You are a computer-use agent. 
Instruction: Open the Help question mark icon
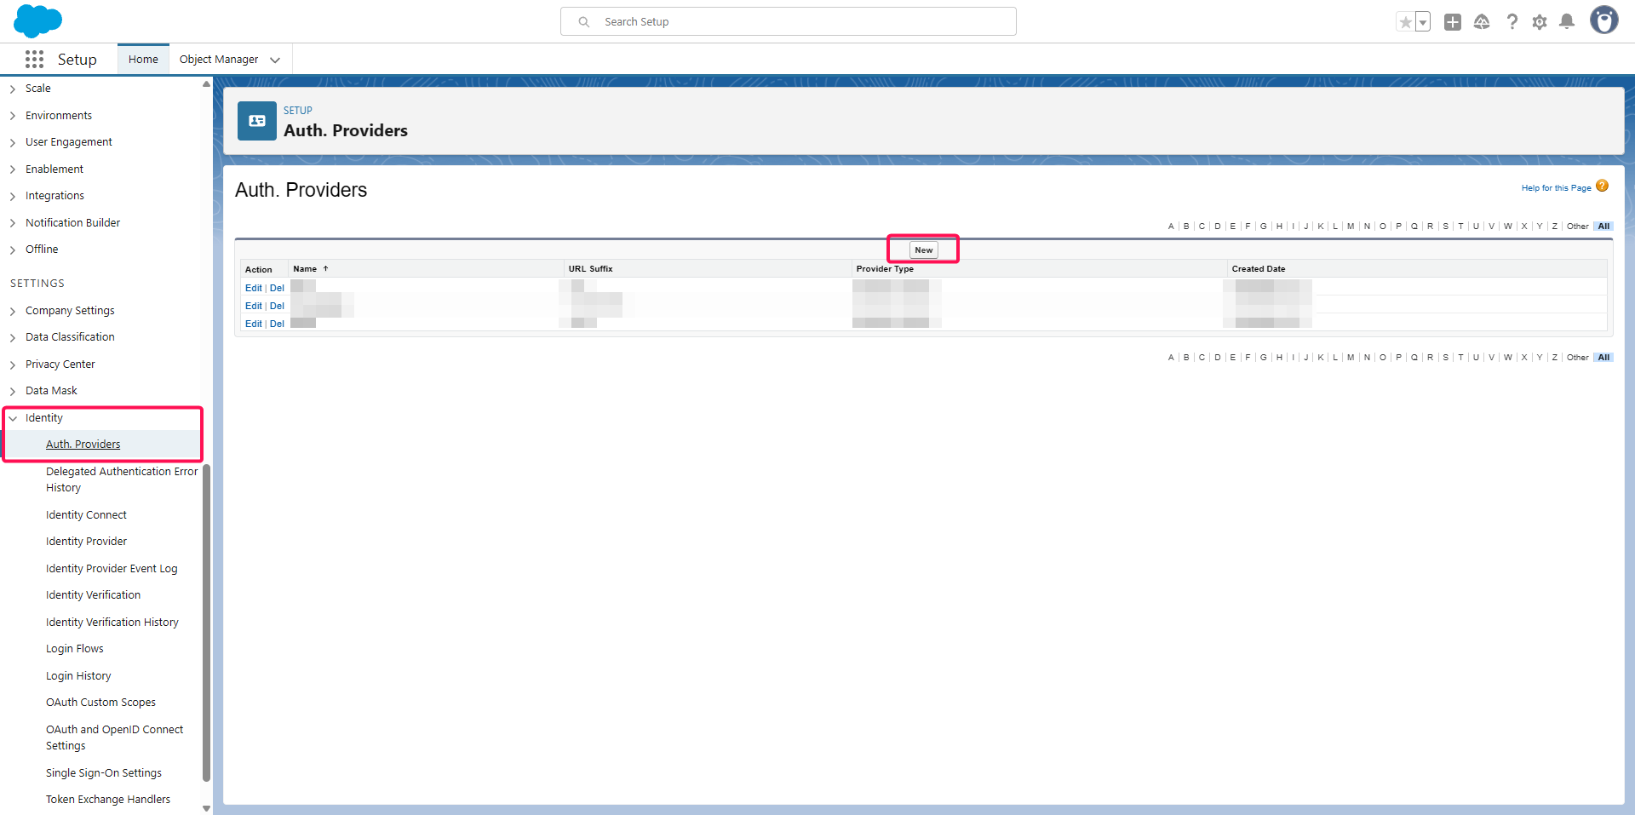tap(1512, 22)
